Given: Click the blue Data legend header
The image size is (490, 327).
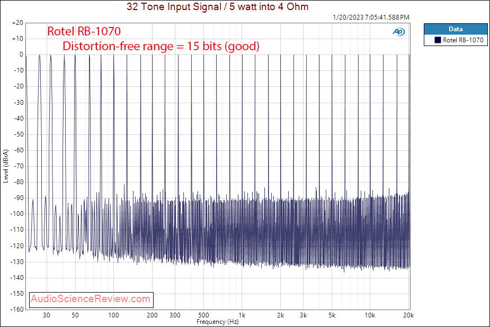Looking at the screenshot, I should tap(456, 29).
